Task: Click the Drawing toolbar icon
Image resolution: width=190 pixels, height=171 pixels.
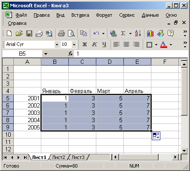Action: pos(160,33)
